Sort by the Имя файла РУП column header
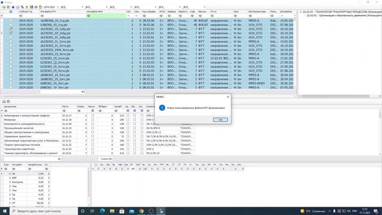 point(63,12)
